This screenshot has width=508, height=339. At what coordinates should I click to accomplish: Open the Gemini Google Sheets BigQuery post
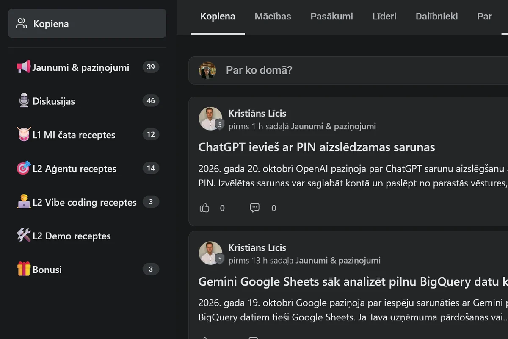tap(353, 282)
